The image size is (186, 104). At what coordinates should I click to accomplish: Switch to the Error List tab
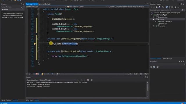[x=30, y=100]
